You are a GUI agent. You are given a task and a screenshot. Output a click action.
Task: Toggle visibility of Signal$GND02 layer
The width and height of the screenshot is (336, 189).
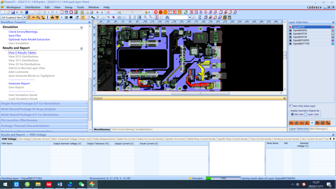pos(290,30)
